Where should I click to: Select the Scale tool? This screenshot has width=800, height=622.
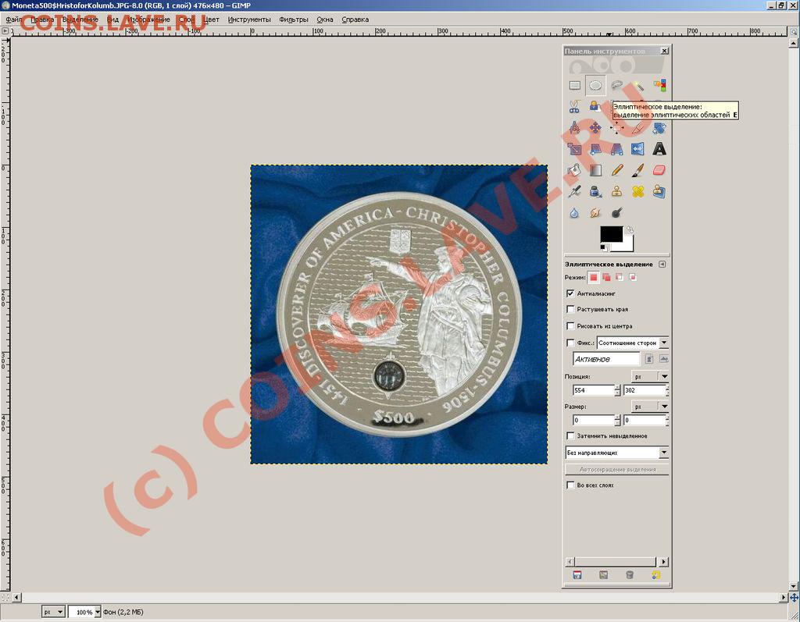574,149
